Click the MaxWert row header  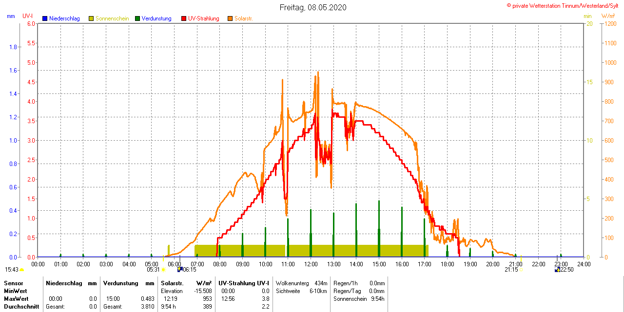point(16,299)
